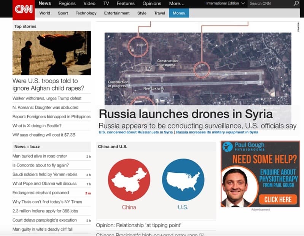304x236 pixels.
Task: Select the Travel tab
Action: coord(160,13)
